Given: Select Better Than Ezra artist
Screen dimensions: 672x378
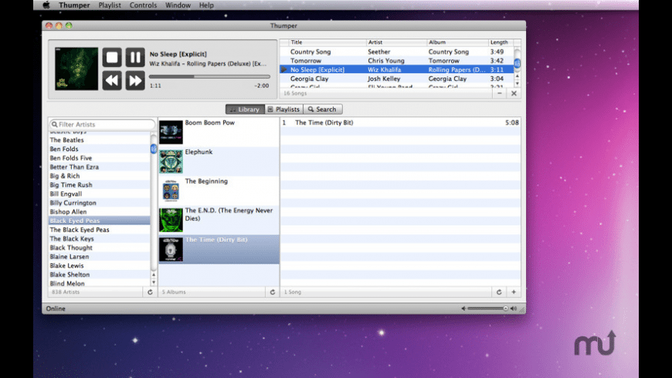Looking at the screenshot, I should 100,167.
